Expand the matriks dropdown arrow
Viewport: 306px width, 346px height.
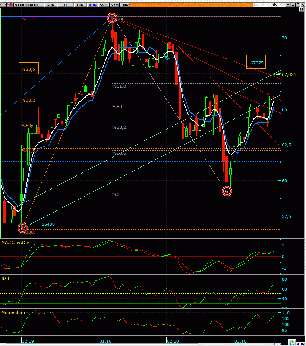click(288, 5)
